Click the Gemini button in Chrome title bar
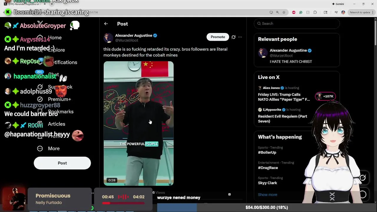The height and width of the screenshot is (212, 377). (338, 4)
